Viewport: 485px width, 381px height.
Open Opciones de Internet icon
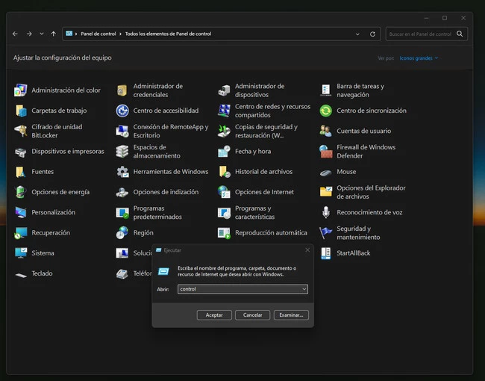pyautogui.click(x=224, y=192)
